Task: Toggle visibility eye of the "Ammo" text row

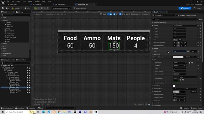Action: point(30,81)
